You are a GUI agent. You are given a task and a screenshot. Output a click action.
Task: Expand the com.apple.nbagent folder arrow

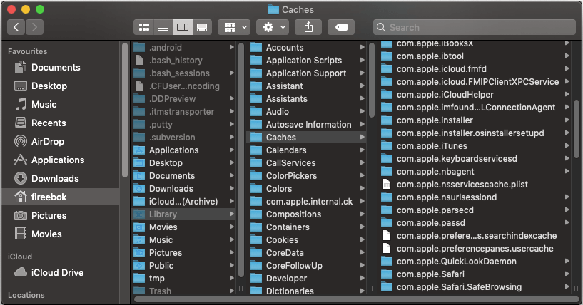(x=567, y=171)
